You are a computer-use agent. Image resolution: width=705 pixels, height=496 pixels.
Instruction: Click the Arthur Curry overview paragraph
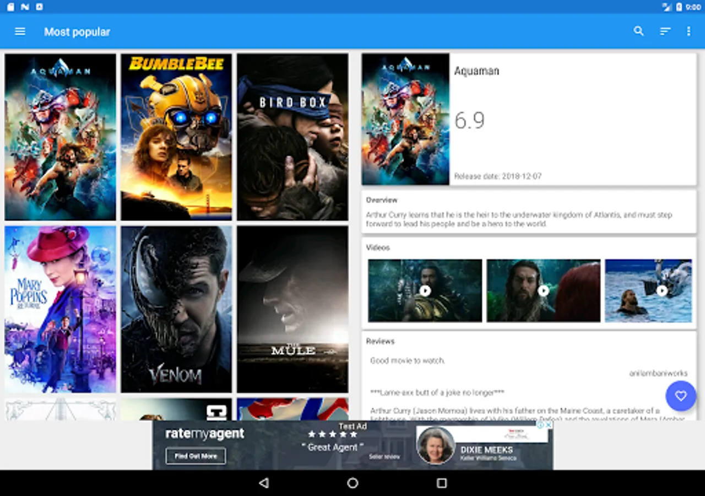click(x=519, y=219)
